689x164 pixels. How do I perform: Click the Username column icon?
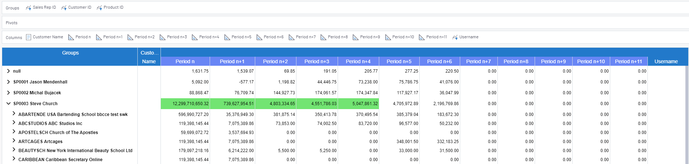tap(455, 37)
